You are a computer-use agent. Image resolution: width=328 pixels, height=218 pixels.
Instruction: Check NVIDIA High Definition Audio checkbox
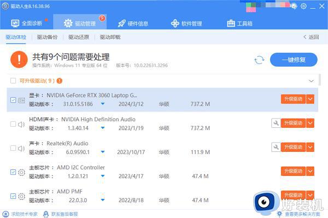(13, 124)
